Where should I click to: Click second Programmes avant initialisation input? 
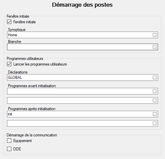coord(82,100)
